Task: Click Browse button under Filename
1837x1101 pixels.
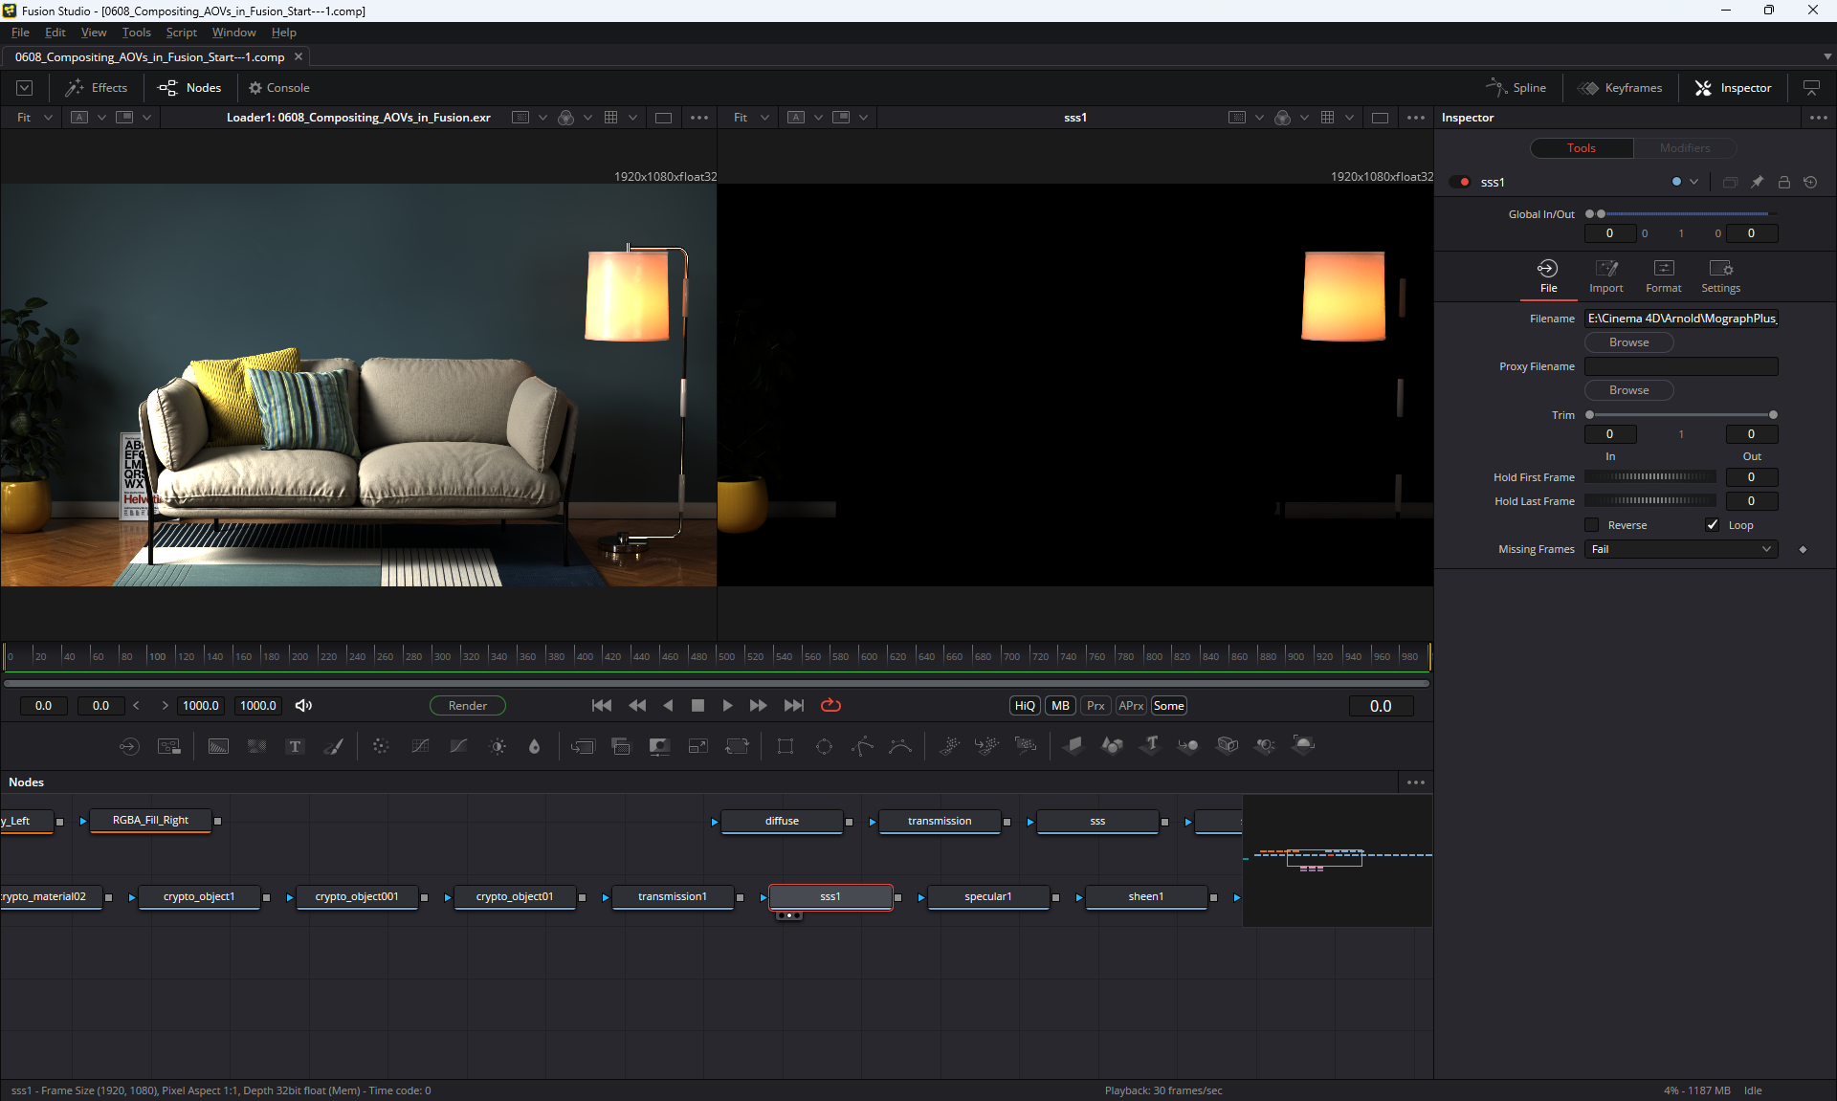Action: [x=1628, y=342]
